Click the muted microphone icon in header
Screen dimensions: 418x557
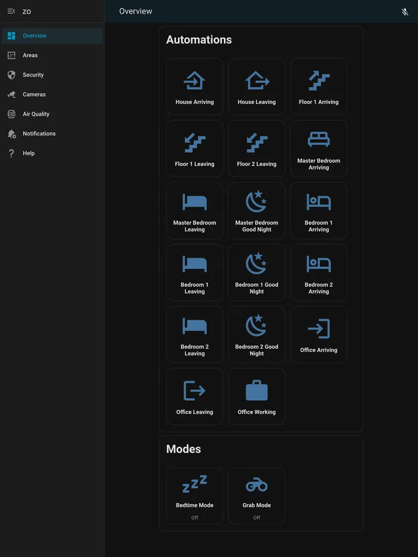pyautogui.click(x=405, y=12)
